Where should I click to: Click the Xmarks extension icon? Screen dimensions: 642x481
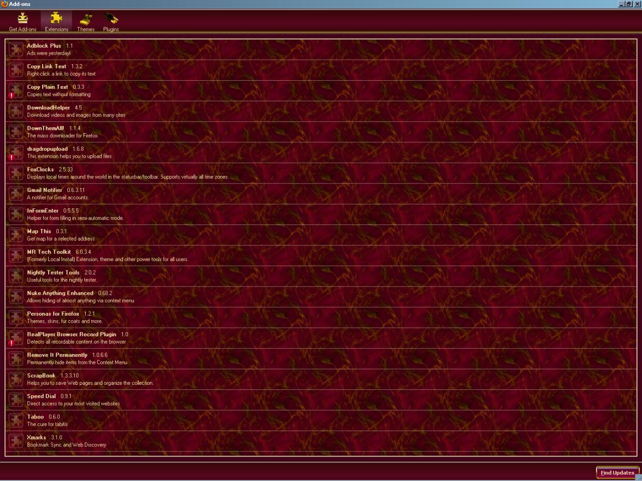point(16,440)
